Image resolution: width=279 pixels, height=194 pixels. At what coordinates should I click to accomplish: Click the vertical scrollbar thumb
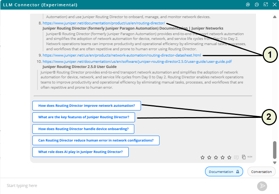(x=275, y=150)
